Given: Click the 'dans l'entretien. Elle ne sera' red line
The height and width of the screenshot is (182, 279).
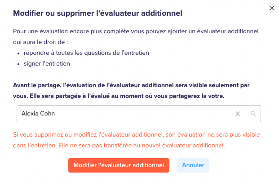Looking at the screenshot, I should point(119,146).
